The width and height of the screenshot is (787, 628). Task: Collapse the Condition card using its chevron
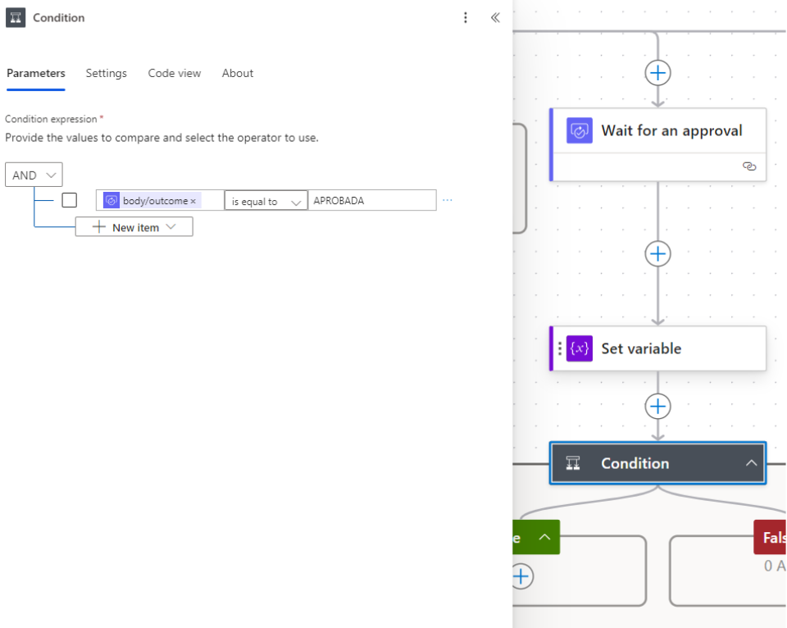click(751, 463)
